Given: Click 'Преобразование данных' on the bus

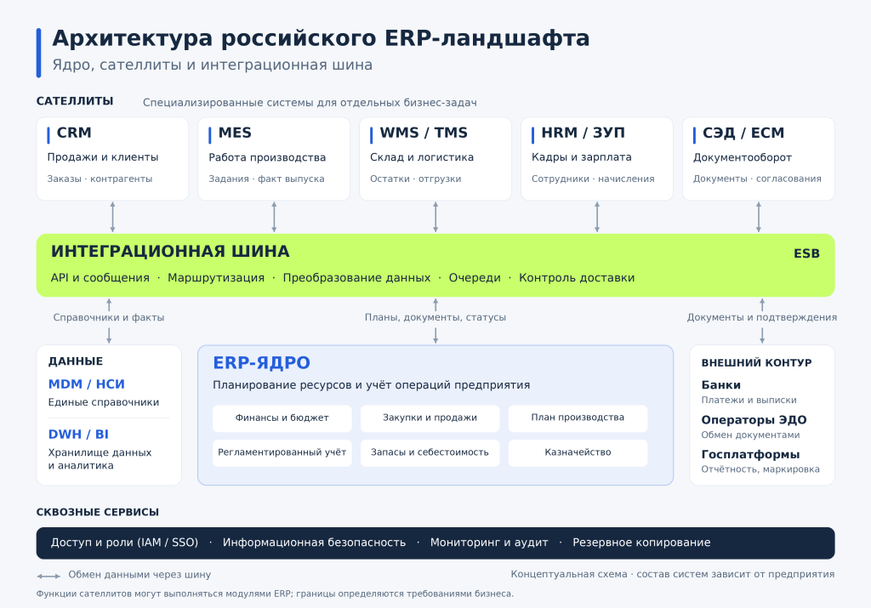Looking at the screenshot, I should [x=356, y=277].
